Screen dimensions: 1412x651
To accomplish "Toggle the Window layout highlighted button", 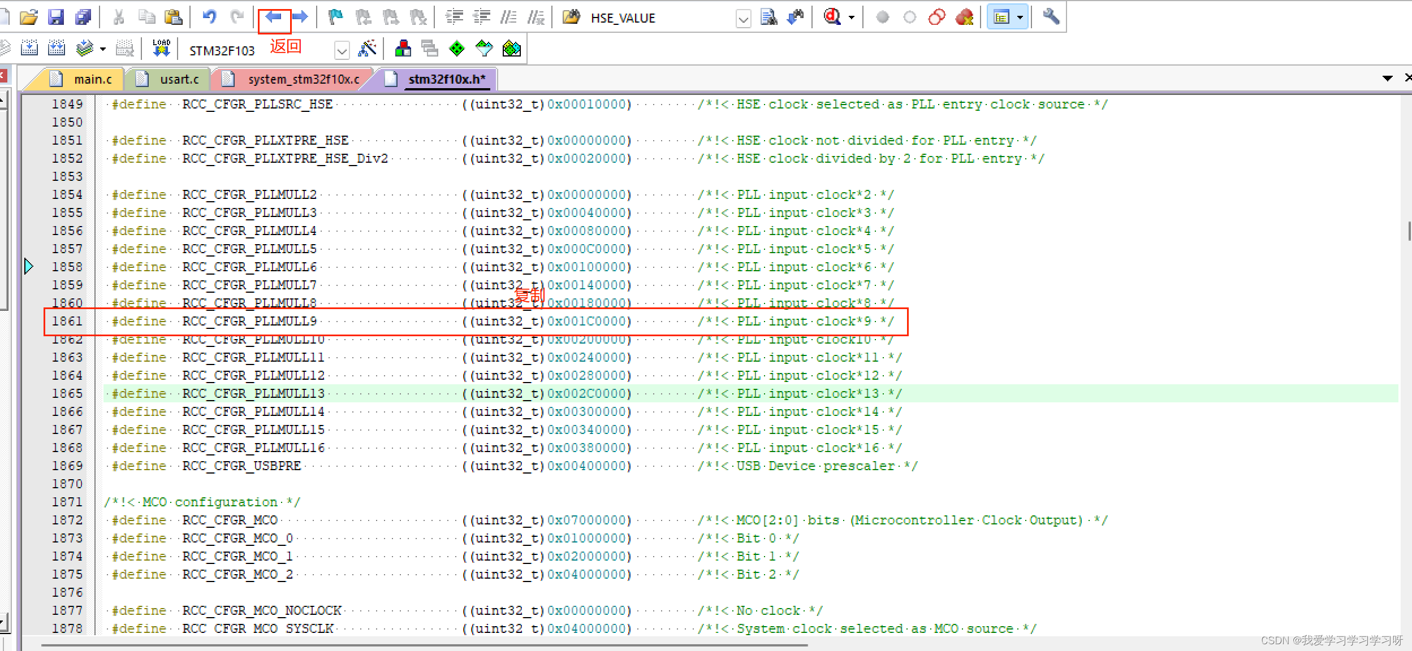I will click(x=1001, y=17).
